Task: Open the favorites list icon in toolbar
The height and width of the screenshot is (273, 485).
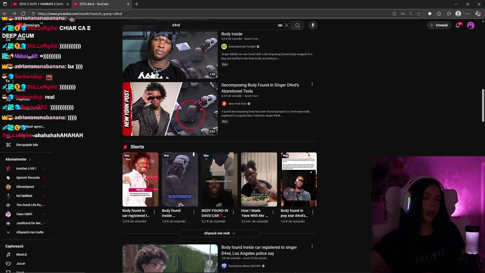Action: (449, 14)
